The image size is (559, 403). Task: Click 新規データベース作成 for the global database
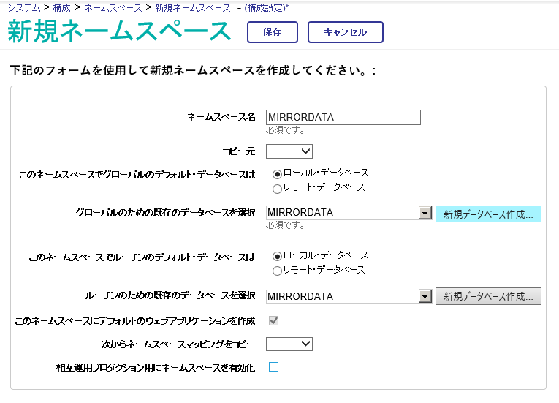coord(488,214)
